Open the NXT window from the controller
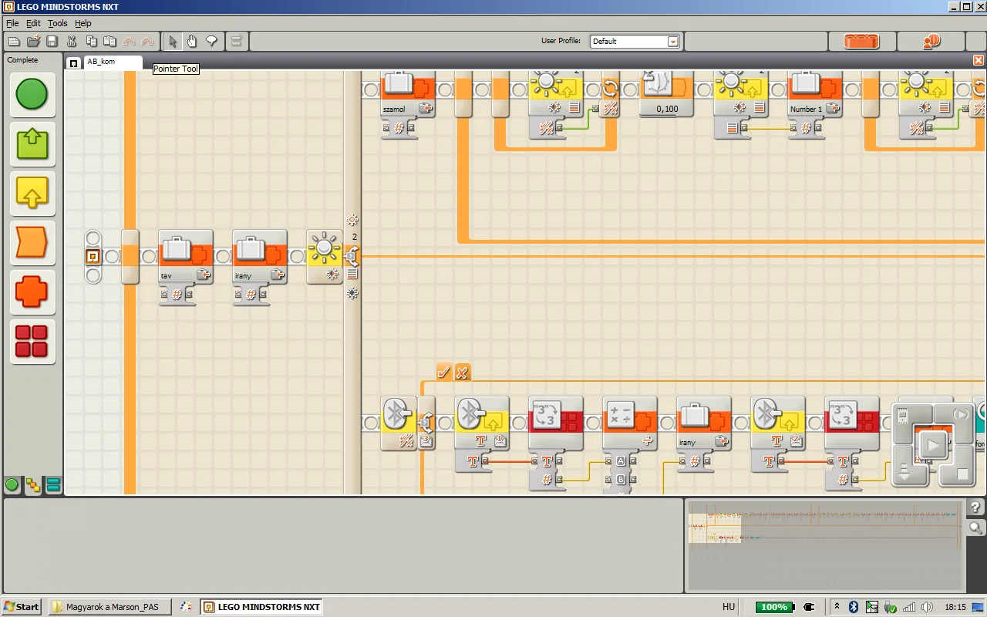 904,417
